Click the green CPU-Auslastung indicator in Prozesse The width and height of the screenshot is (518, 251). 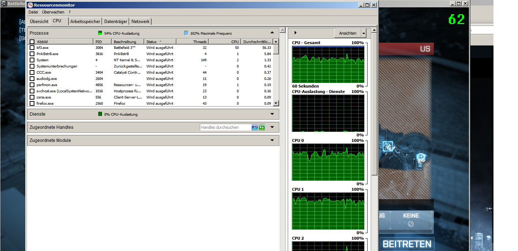100,33
